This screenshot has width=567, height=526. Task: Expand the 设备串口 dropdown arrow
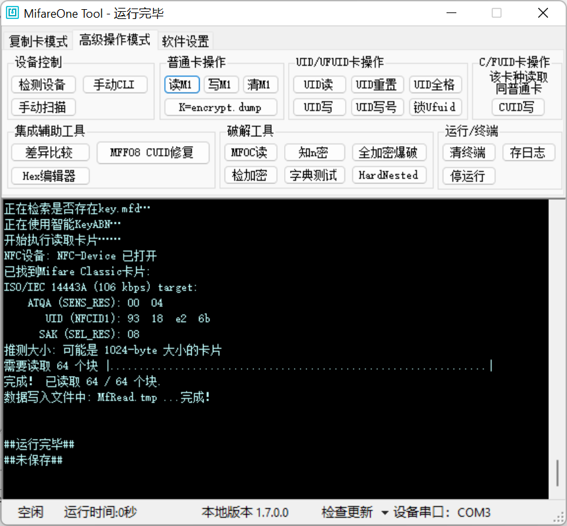(385, 513)
